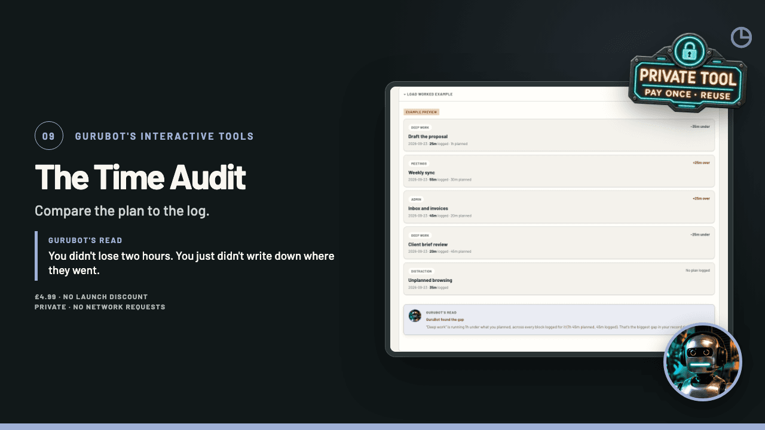Click the circled 09 number badge
Screen dimensions: 765x430
coord(49,136)
